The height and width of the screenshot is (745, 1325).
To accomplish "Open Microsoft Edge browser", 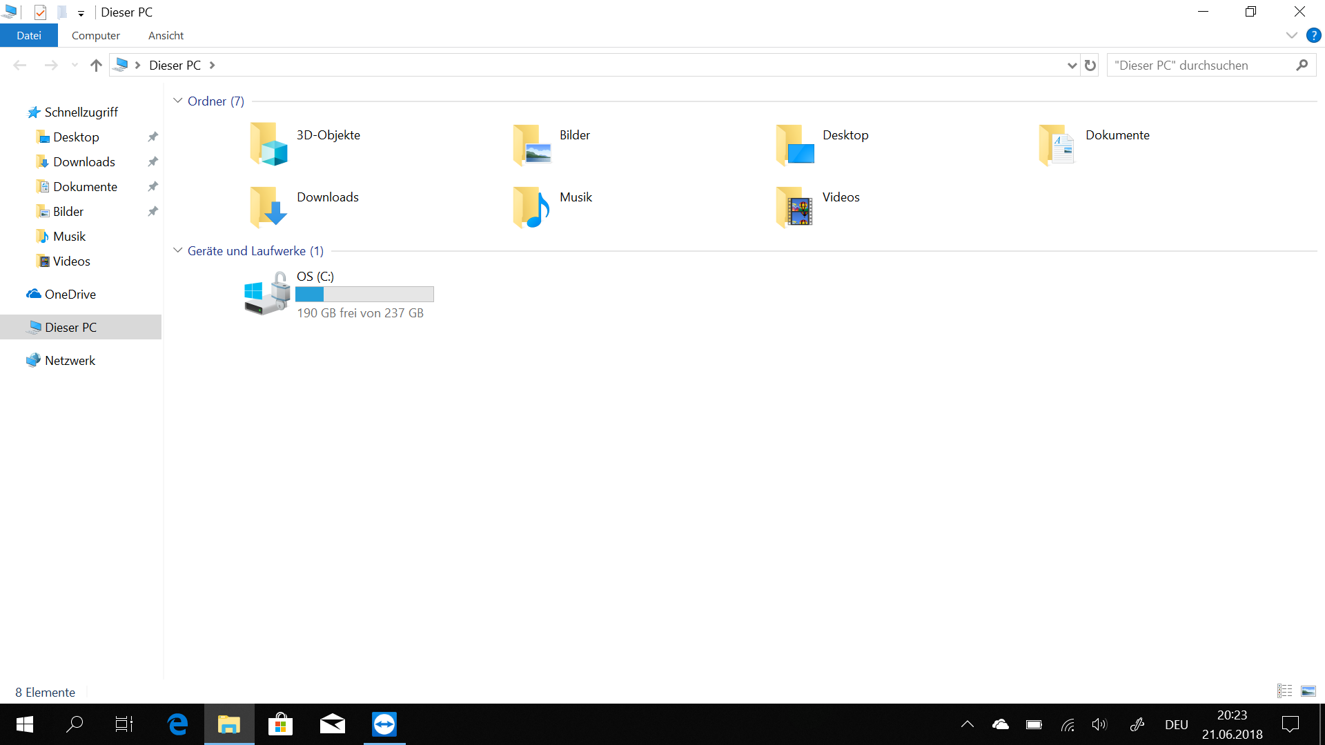I will pos(178,724).
